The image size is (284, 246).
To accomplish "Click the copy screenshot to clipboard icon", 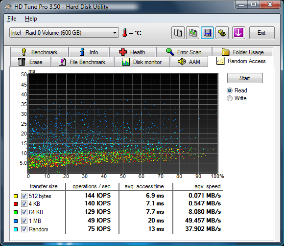I will click(193, 33).
